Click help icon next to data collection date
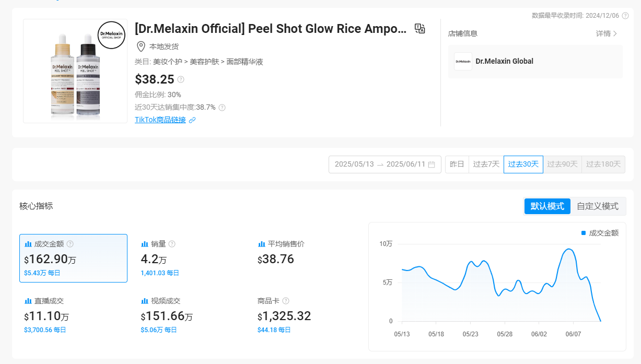The image size is (641, 364). pos(625,16)
